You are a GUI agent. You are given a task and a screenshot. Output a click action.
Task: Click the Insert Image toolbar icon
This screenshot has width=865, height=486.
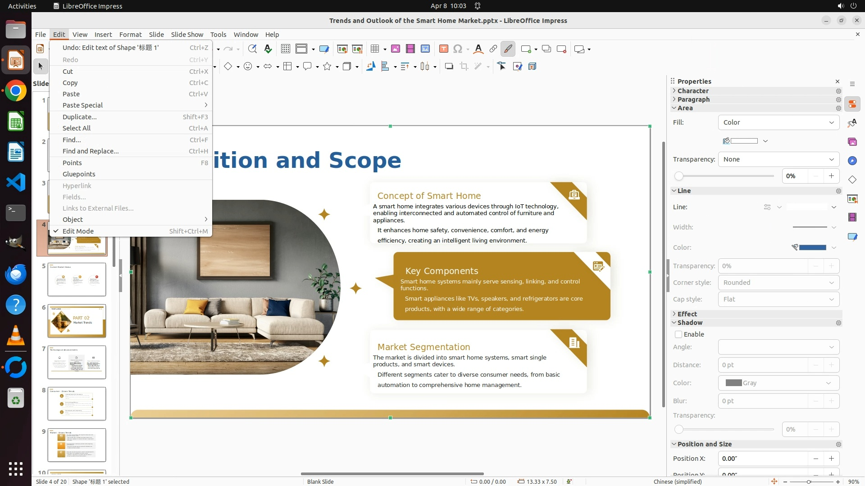(x=396, y=49)
